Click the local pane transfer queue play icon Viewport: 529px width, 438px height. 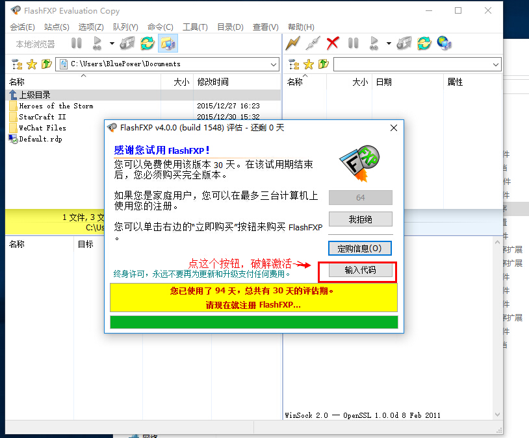(x=97, y=43)
